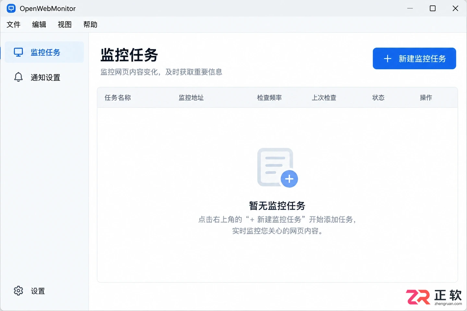This screenshot has width=467, height=311.
Task: Click the hint line starting with 点击右上角的
Action: click(277, 220)
